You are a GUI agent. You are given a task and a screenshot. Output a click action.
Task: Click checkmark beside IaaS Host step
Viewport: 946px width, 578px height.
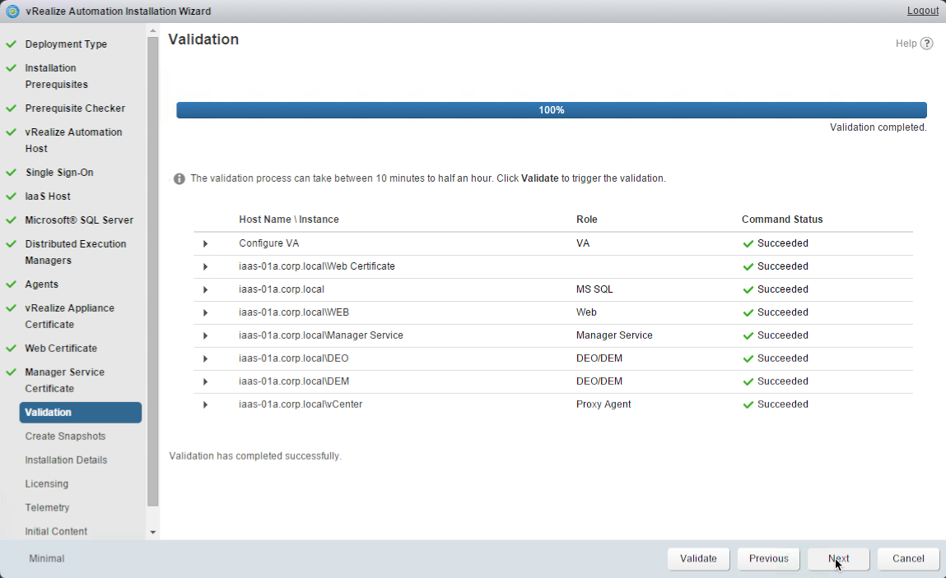pos(11,197)
